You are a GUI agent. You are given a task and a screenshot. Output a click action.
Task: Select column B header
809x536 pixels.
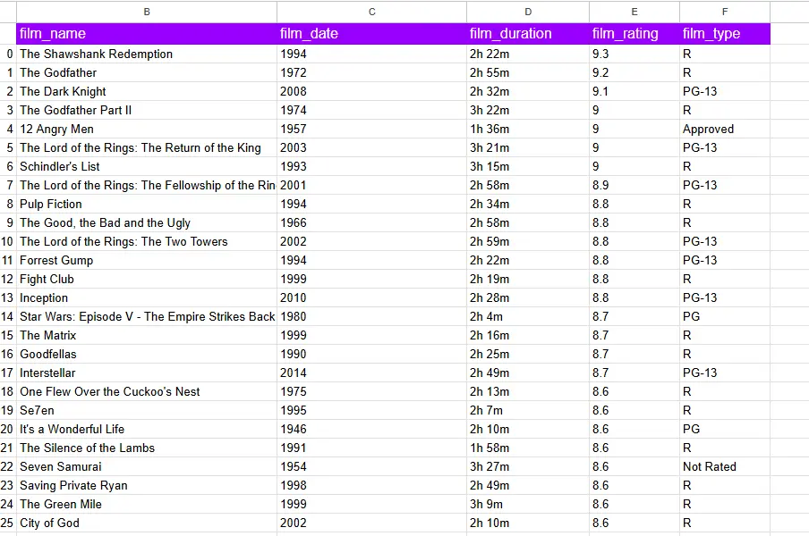[147, 12]
